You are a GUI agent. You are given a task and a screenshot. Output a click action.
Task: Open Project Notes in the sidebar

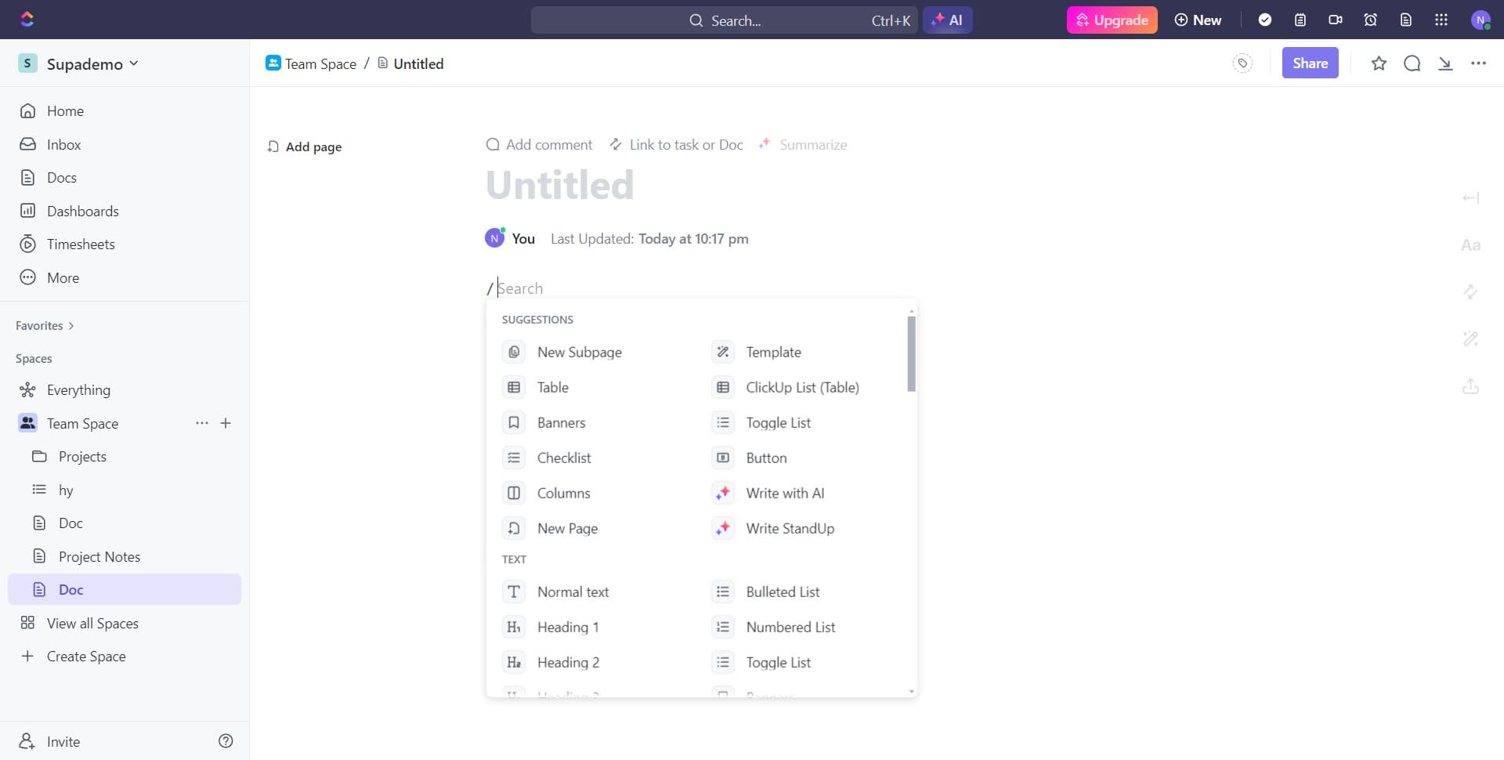point(99,556)
